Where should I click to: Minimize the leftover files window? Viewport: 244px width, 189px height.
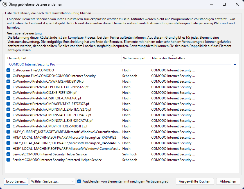click(212, 4)
